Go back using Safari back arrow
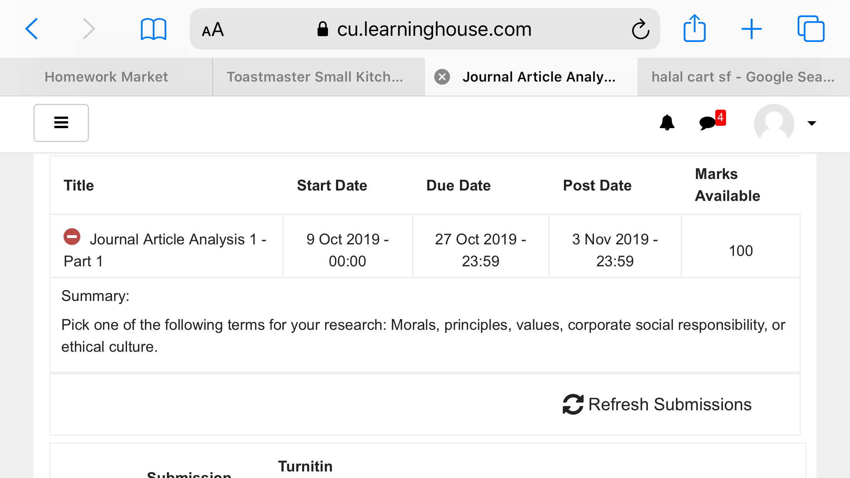Screen dimensions: 850x478 [32, 29]
